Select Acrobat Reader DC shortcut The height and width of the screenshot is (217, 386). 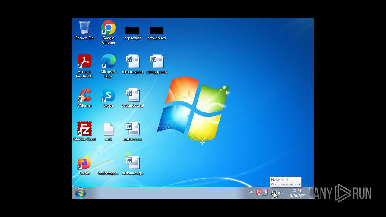84,66
